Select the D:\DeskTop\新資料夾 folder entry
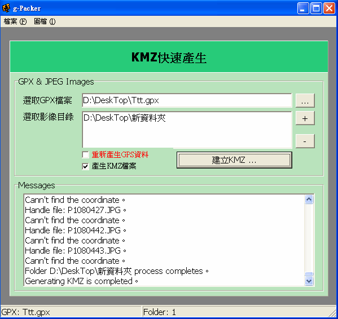This screenshot has width=338, height=319. click(x=124, y=118)
